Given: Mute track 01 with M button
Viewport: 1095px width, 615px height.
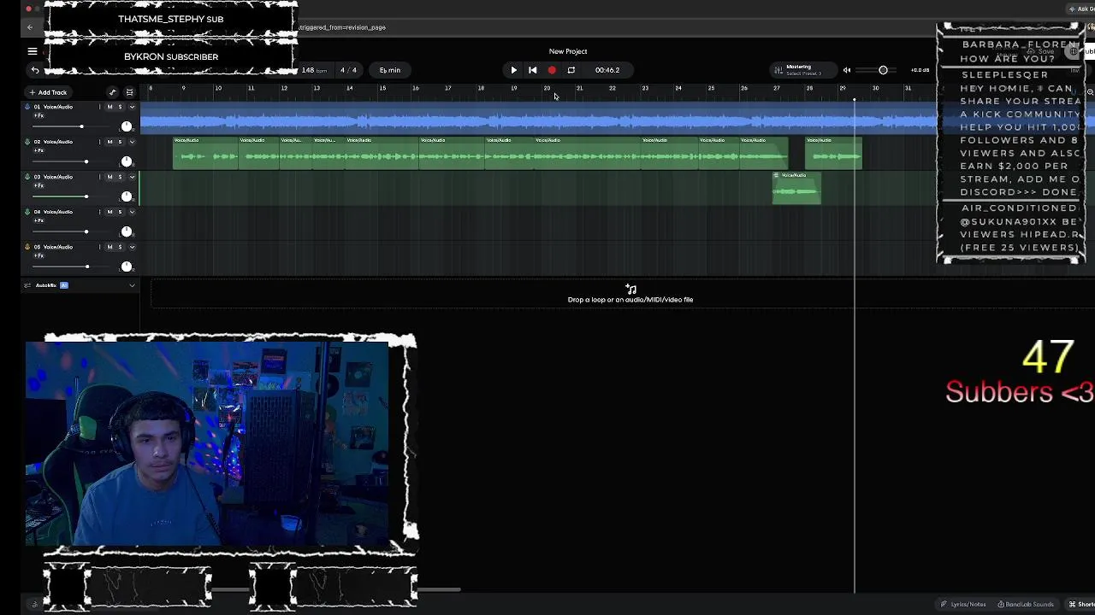Looking at the screenshot, I should pyautogui.click(x=109, y=107).
